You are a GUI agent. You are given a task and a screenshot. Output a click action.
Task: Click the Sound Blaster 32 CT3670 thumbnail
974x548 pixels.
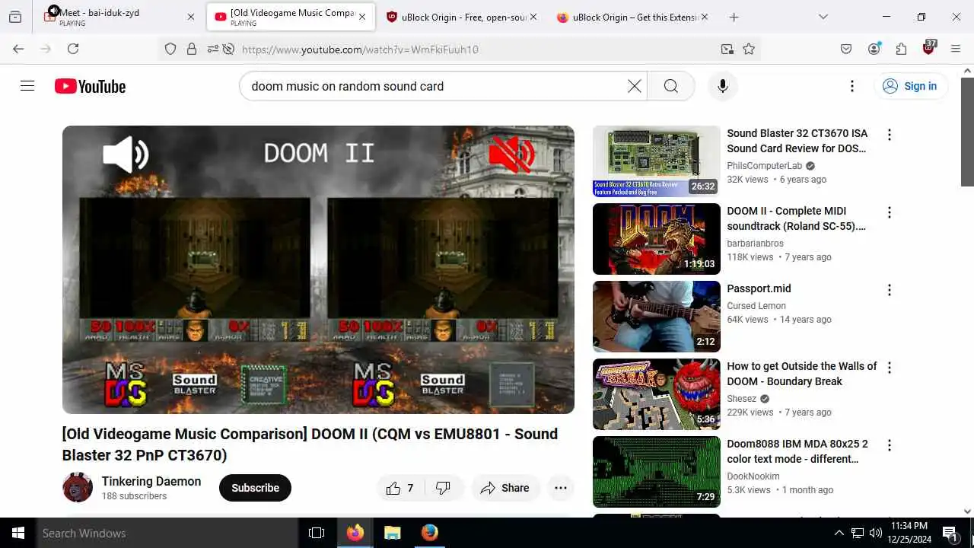coord(656,161)
